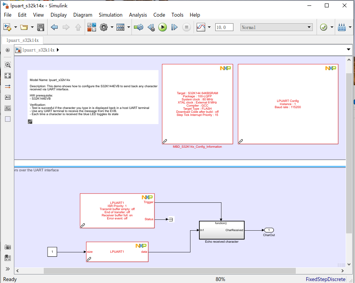Screen dimensions: 355x283
Task: Open the Simulation menu
Action: tap(110, 15)
